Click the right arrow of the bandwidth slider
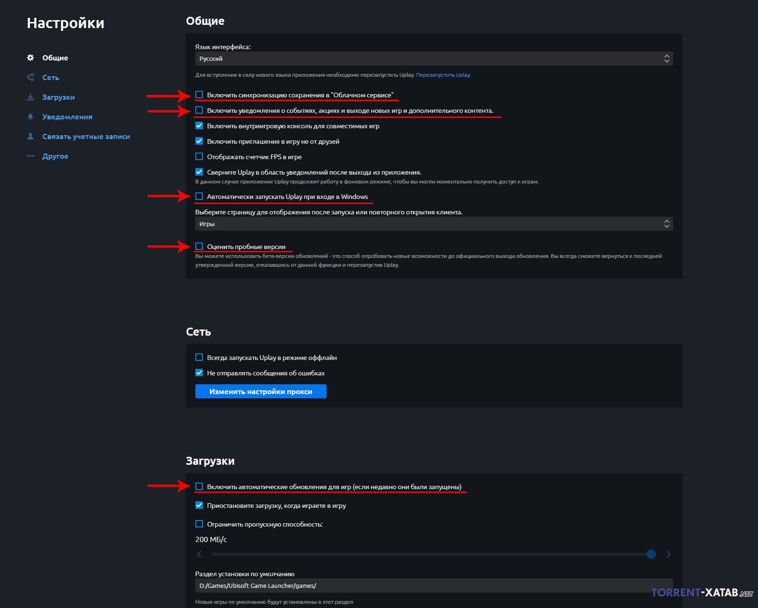Screen dimensions: 758x608 coord(669,554)
